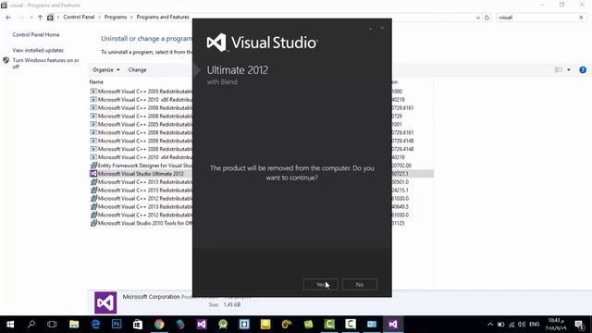Open the Windows Start menu
Viewport: 592px width, 333px height.
tap(10, 325)
